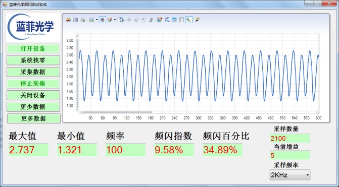Click the copy chart icon in toolbar
Screen dimensions: 339x187
[x=75, y=20]
